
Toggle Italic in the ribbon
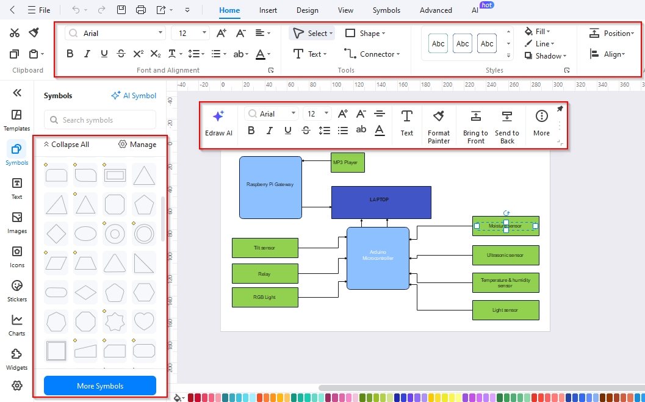tap(87, 54)
